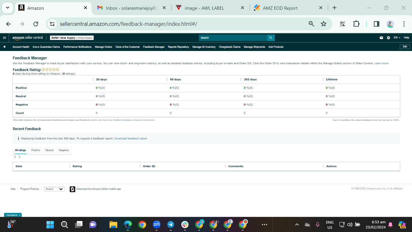Click inside the Seller Central search field

click(233, 38)
